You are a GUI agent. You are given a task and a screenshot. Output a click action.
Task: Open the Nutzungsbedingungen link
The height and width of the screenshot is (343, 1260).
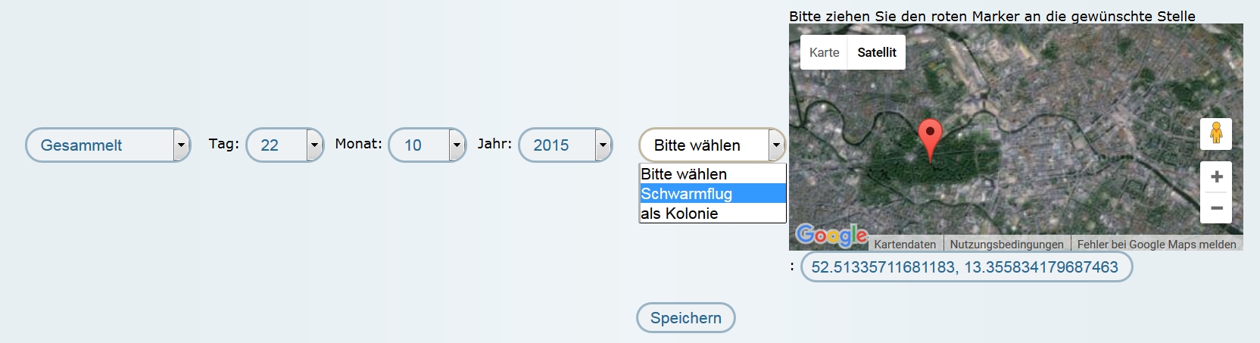[1006, 244]
